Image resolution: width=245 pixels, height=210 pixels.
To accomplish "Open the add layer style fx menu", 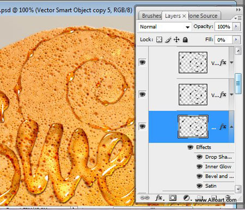I will [160, 197].
